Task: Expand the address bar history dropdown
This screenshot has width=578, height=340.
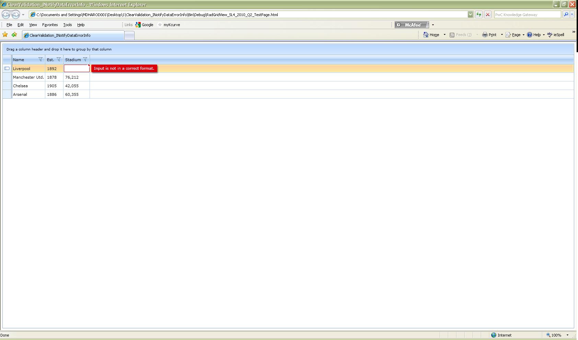Action: [470, 14]
